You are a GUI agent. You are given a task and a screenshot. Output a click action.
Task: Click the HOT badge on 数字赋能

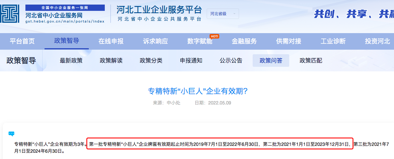214,36
